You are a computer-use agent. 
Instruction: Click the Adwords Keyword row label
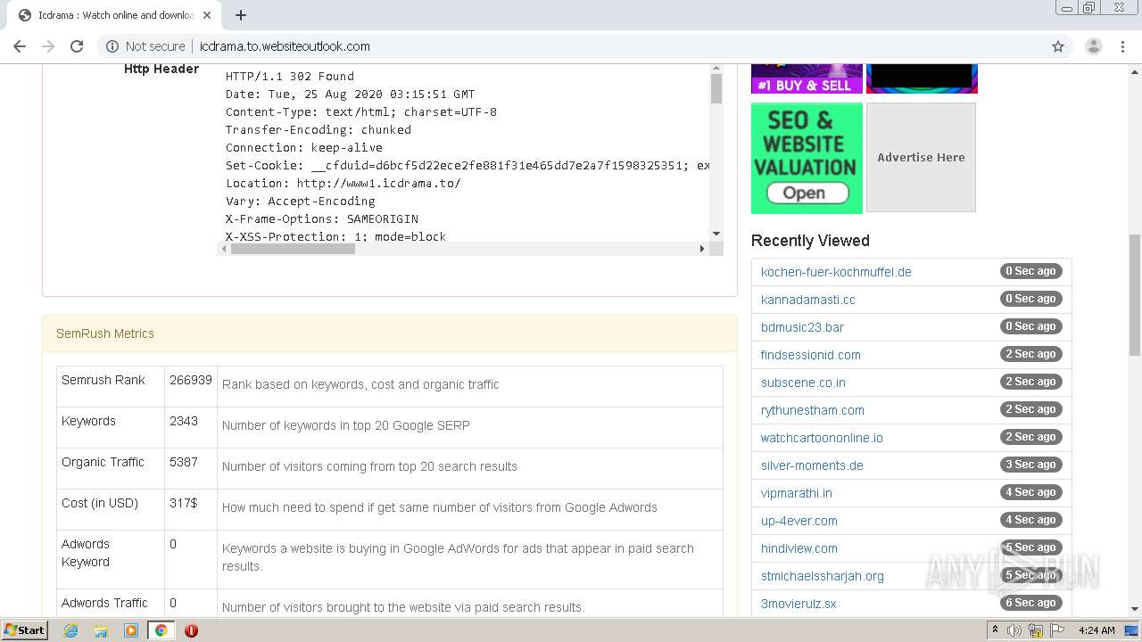(86, 553)
